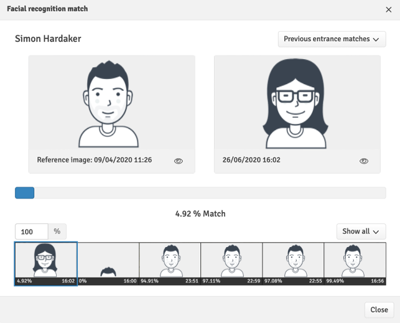Select the 97.08% thumbnail at 22:55
400x323 pixels.
[293, 264]
